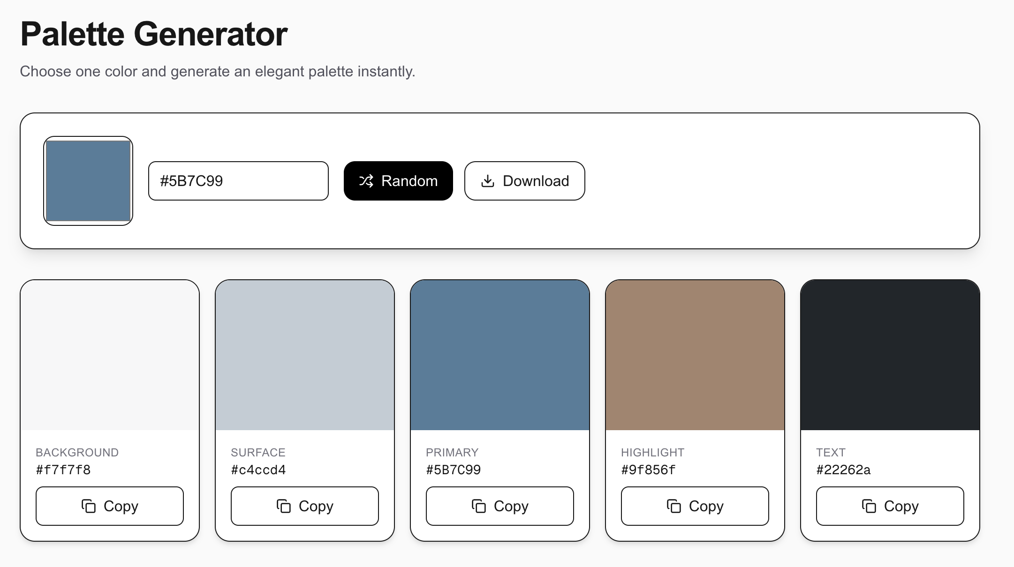Image resolution: width=1014 pixels, height=567 pixels.
Task: Click the copy icon under #5B7C99 in the Primary card
Action: (479, 506)
